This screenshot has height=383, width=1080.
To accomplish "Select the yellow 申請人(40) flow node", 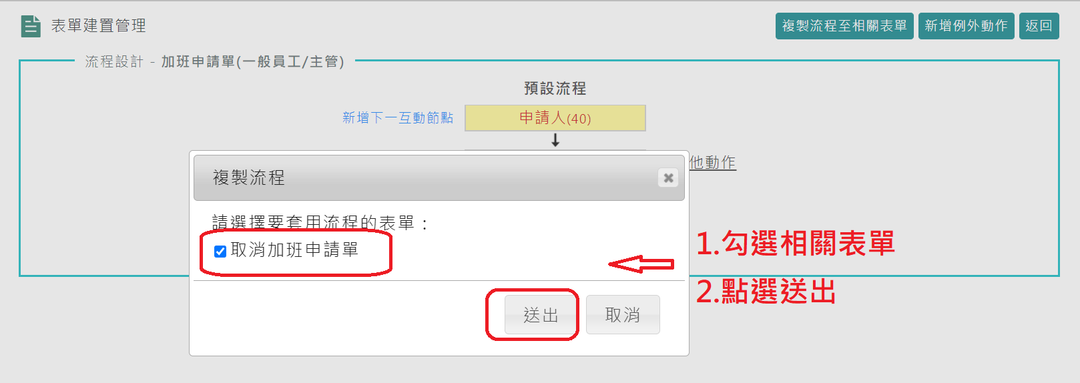I will click(x=555, y=118).
